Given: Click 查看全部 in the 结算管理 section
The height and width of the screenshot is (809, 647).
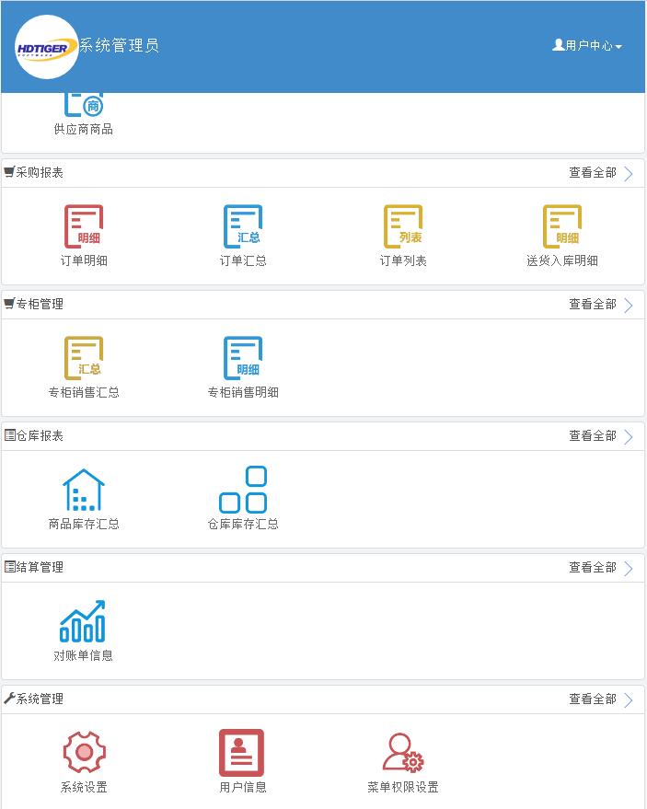Looking at the screenshot, I should (x=592, y=568).
